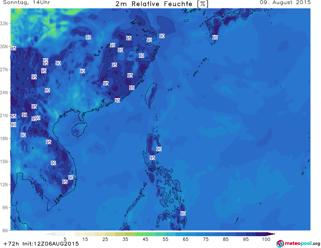The width and height of the screenshot is (321, 248).
Task: Click the 15N latitude axis label
Action: 4,162
